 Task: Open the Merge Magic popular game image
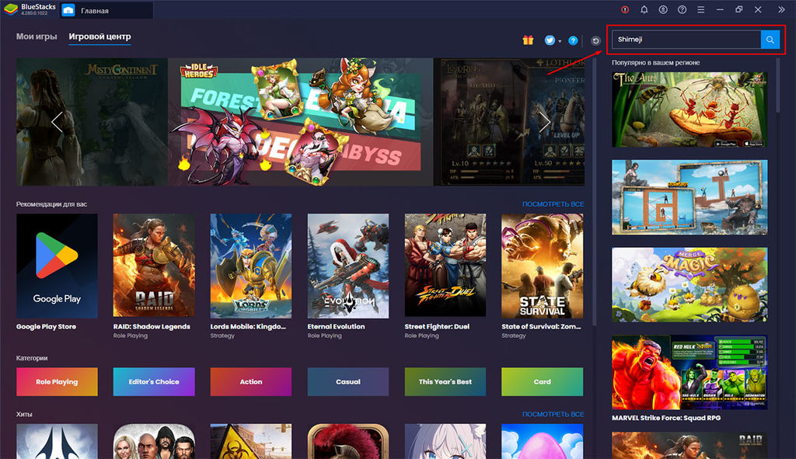coord(690,284)
